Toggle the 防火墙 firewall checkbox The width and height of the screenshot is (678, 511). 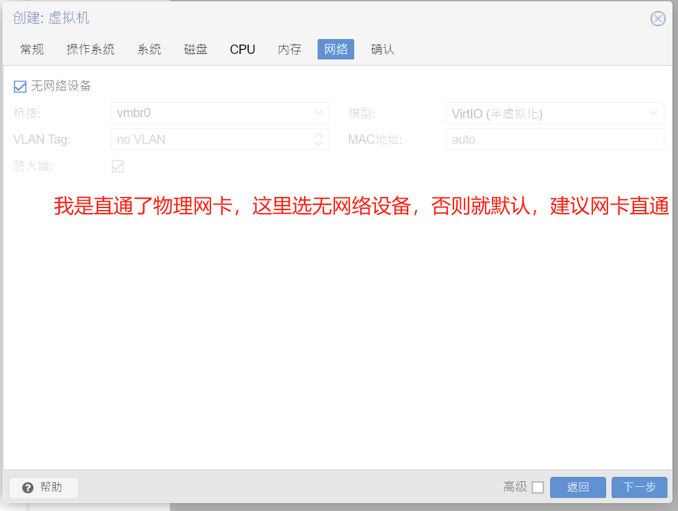(x=117, y=166)
